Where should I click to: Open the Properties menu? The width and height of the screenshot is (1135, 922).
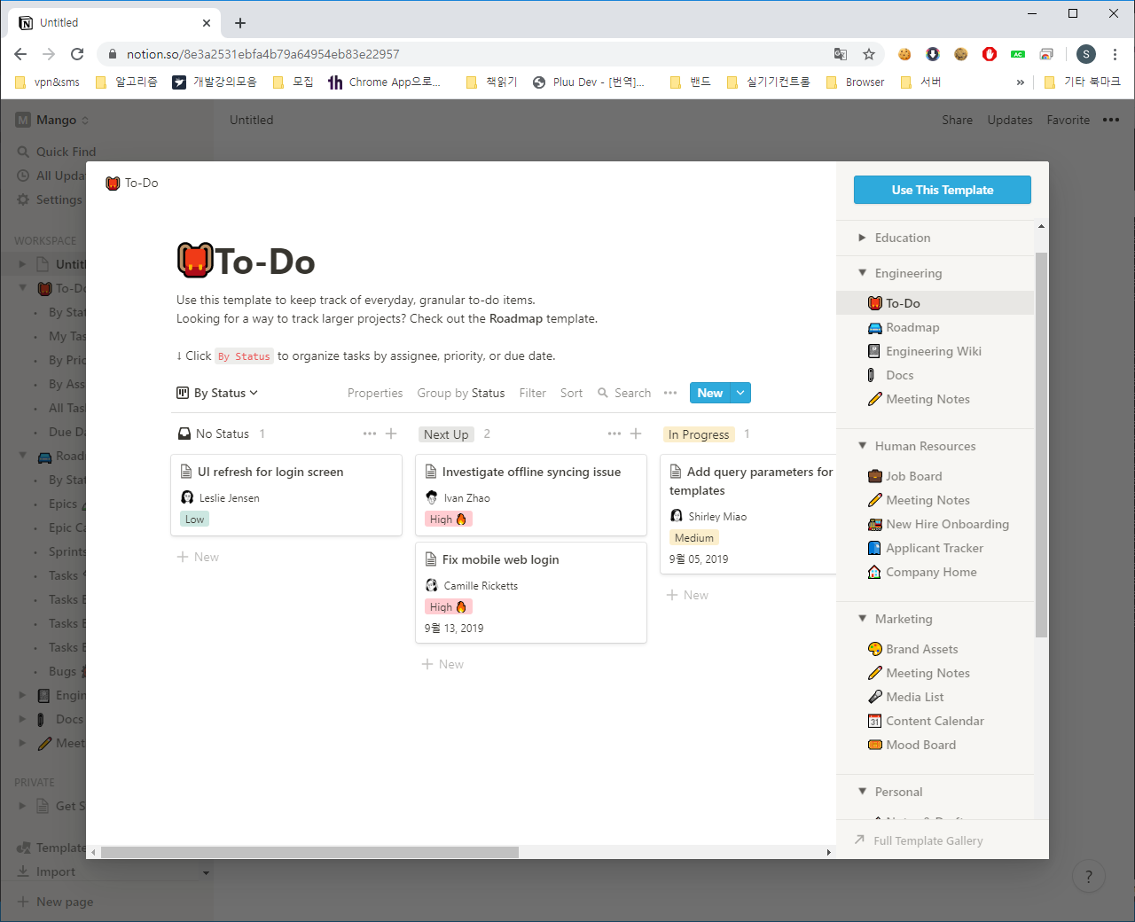click(375, 393)
